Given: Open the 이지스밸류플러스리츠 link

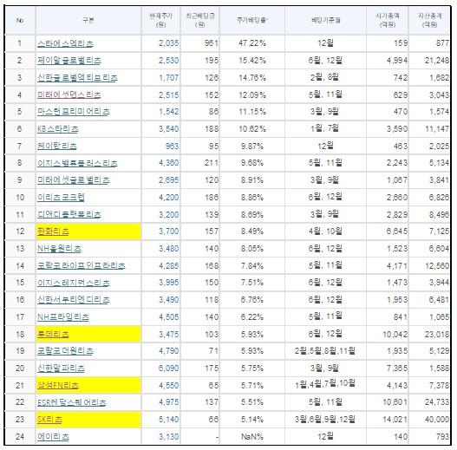Looking at the screenshot, I should 77,163.
